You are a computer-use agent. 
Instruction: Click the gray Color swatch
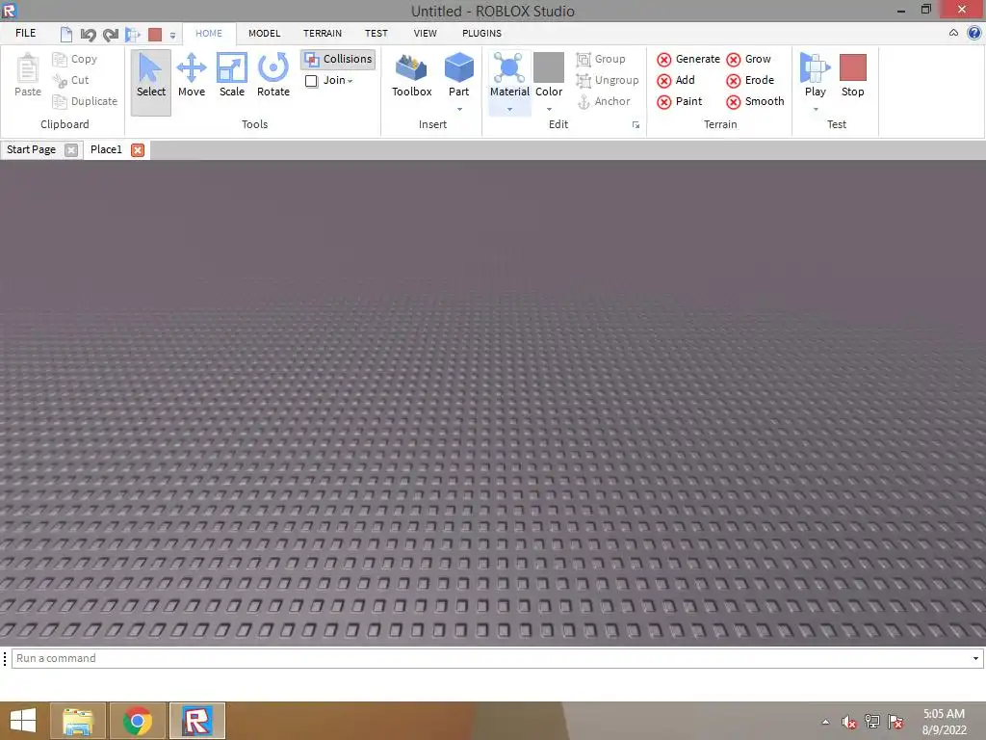[x=549, y=67]
